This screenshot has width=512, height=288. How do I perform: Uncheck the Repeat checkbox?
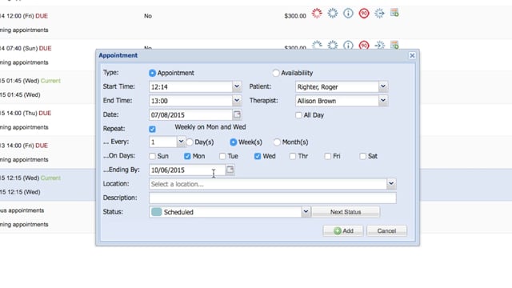(x=152, y=129)
